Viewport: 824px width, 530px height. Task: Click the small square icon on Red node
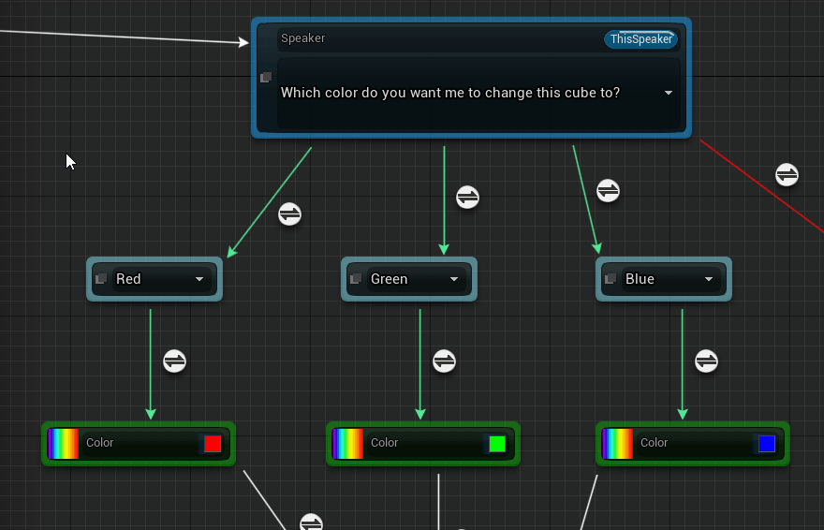pyautogui.click(x=101, y=279)
